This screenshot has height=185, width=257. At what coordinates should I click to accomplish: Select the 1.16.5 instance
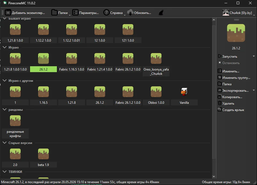[x=43, y=95]
